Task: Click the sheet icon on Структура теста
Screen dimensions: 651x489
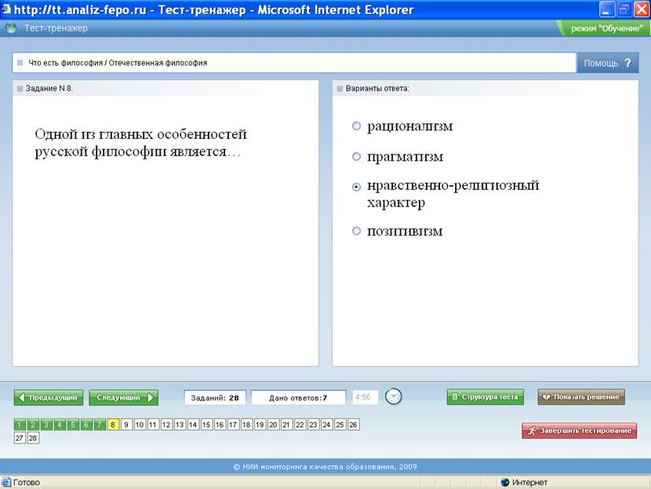Action: pos(455,397)
